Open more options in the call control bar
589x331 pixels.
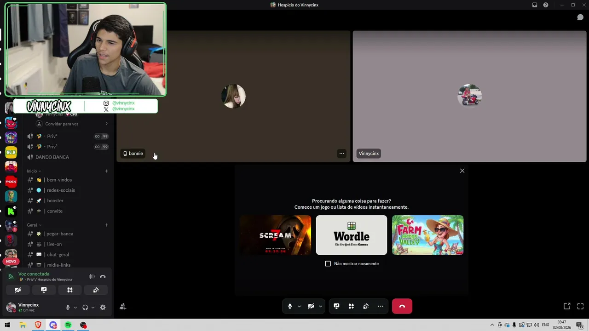click(x=381, y=306)
